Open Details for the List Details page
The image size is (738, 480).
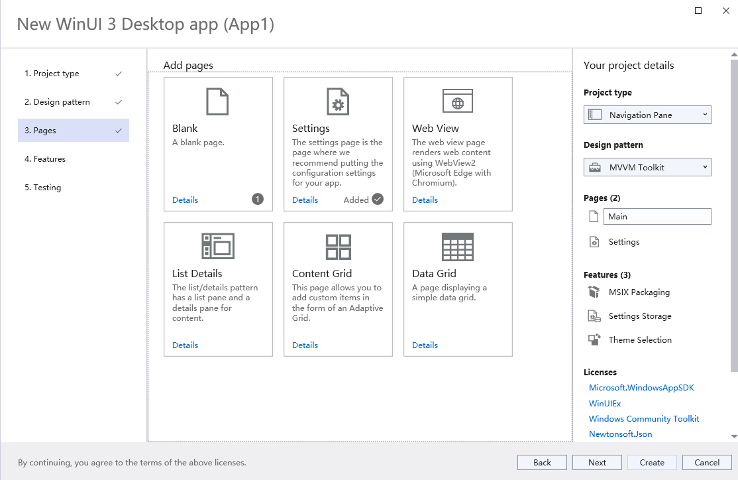point(185,345)
